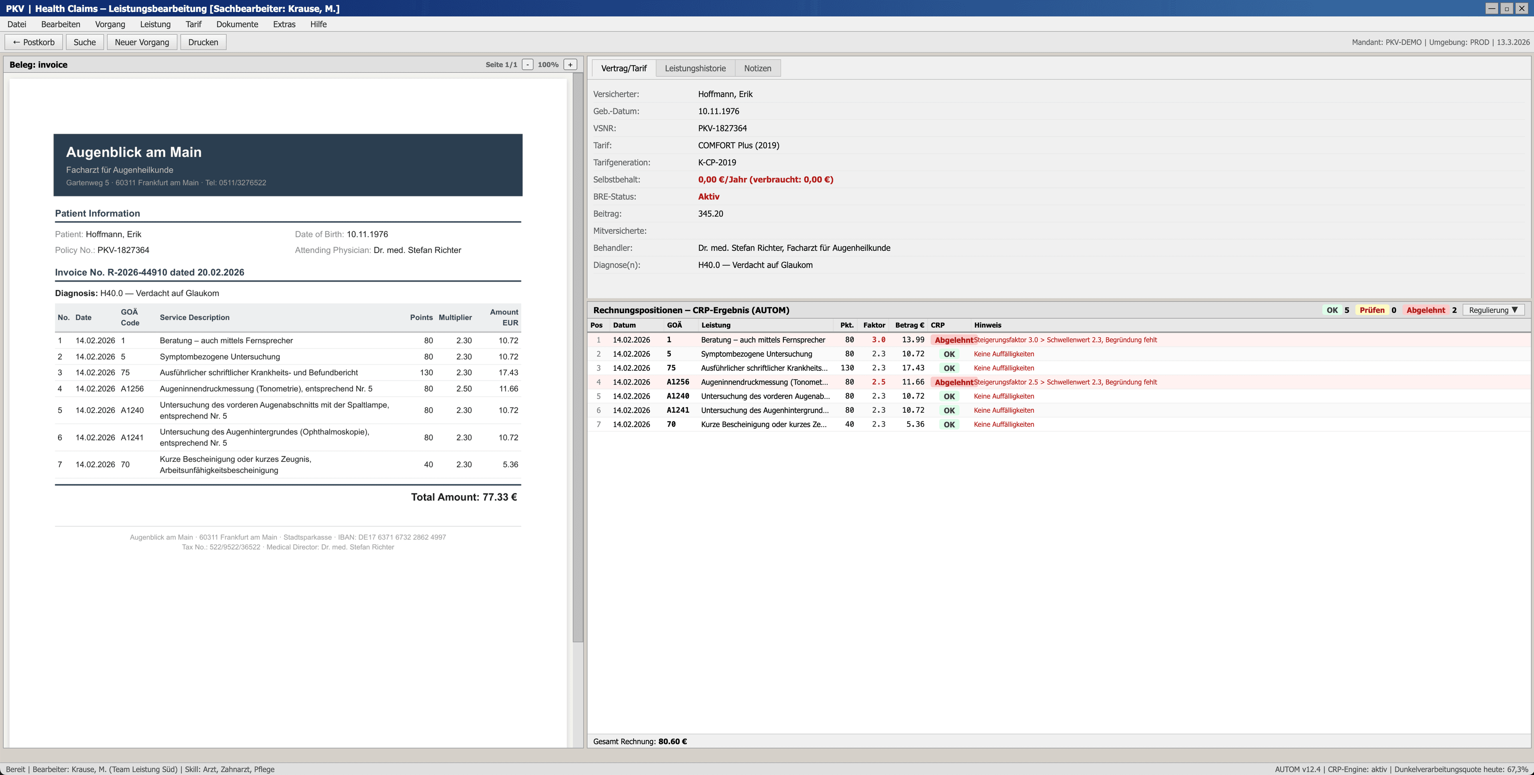Switch to the Leistungshistorie tab
This screenshot has width=1534, height=775.
coord(694,68)
